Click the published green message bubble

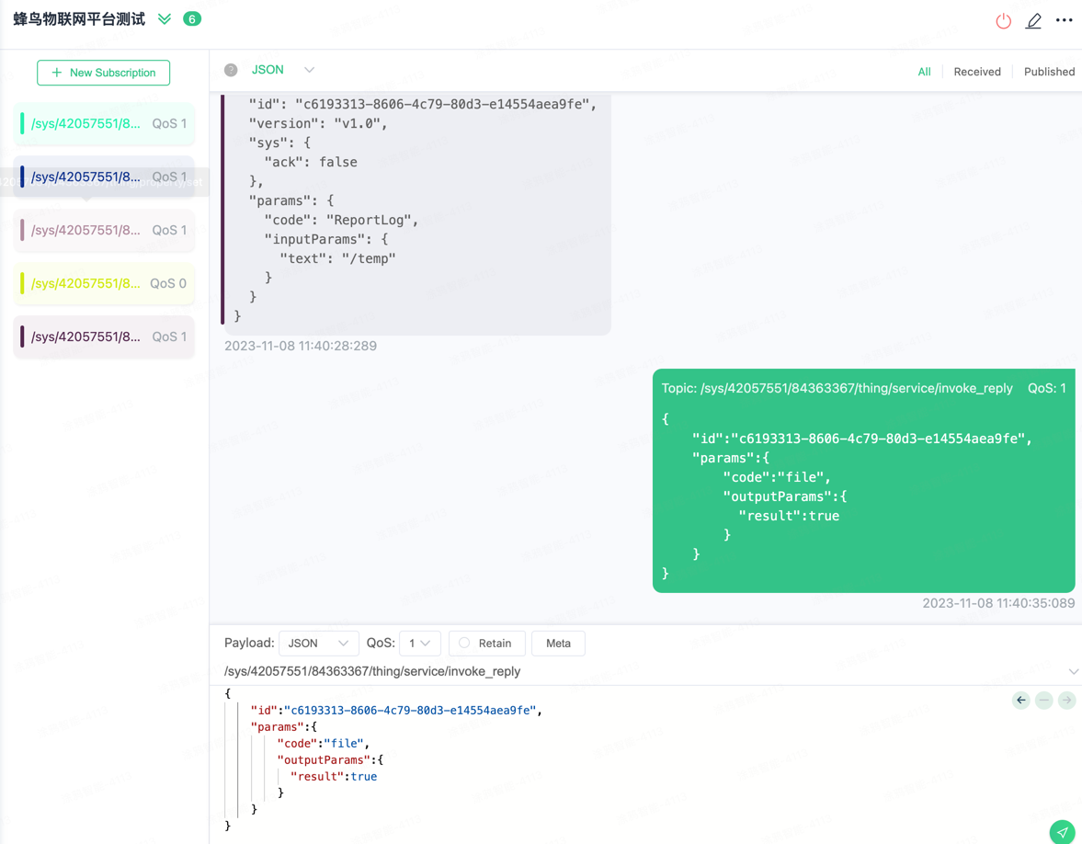click(x=863, y=481)
